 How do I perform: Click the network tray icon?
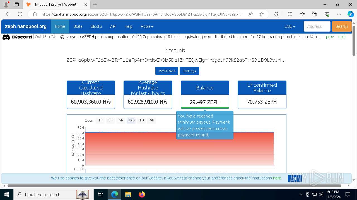click(314, 194)
